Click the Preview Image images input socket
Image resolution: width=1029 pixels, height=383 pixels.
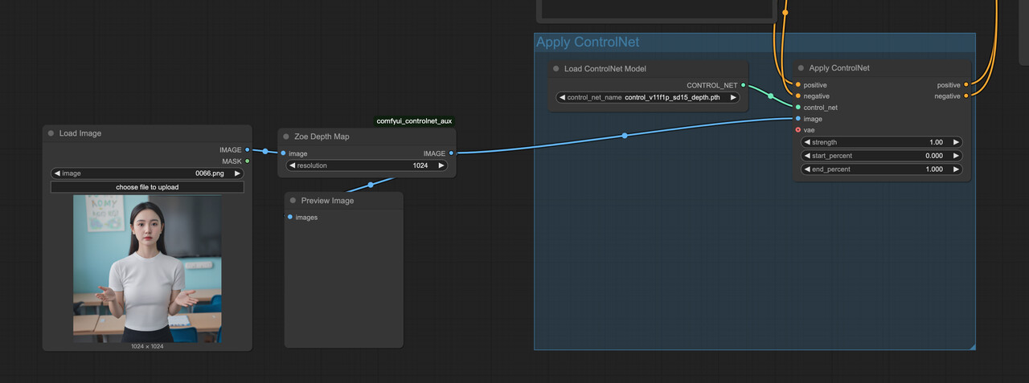pos(290,217)
